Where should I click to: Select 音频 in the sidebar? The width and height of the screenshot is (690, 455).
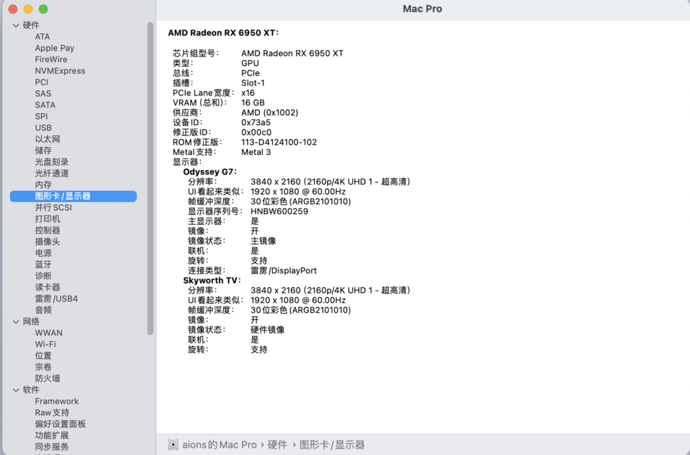pyautogui.click(x=44, y=310)
